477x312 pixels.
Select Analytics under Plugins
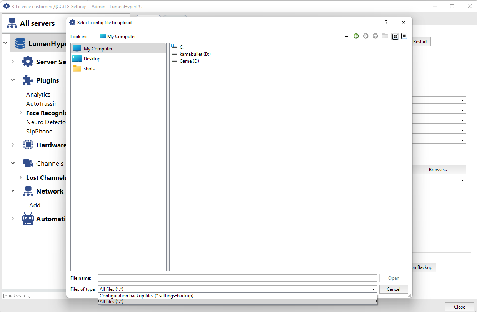click(x=38, y=94)
